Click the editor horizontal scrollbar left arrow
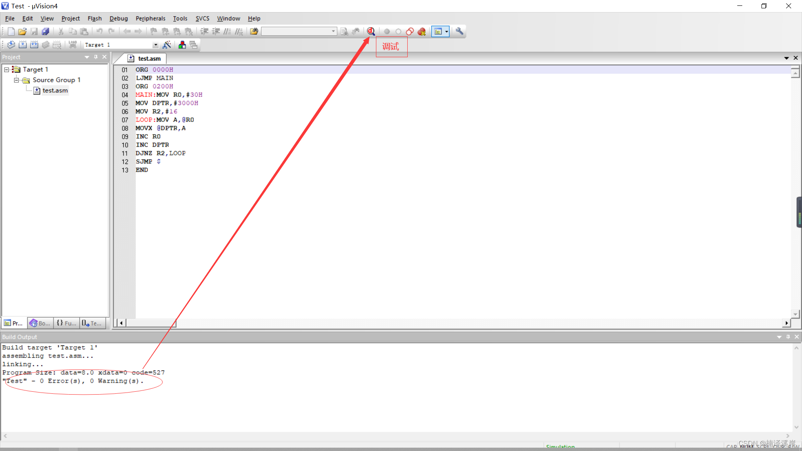The image size is (802, 451). point(121,323)
